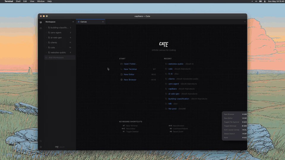This screenshot has width=285, height=160.
Task: Choose New Editor in the shortcut popup
Action: tap(235, 118)
